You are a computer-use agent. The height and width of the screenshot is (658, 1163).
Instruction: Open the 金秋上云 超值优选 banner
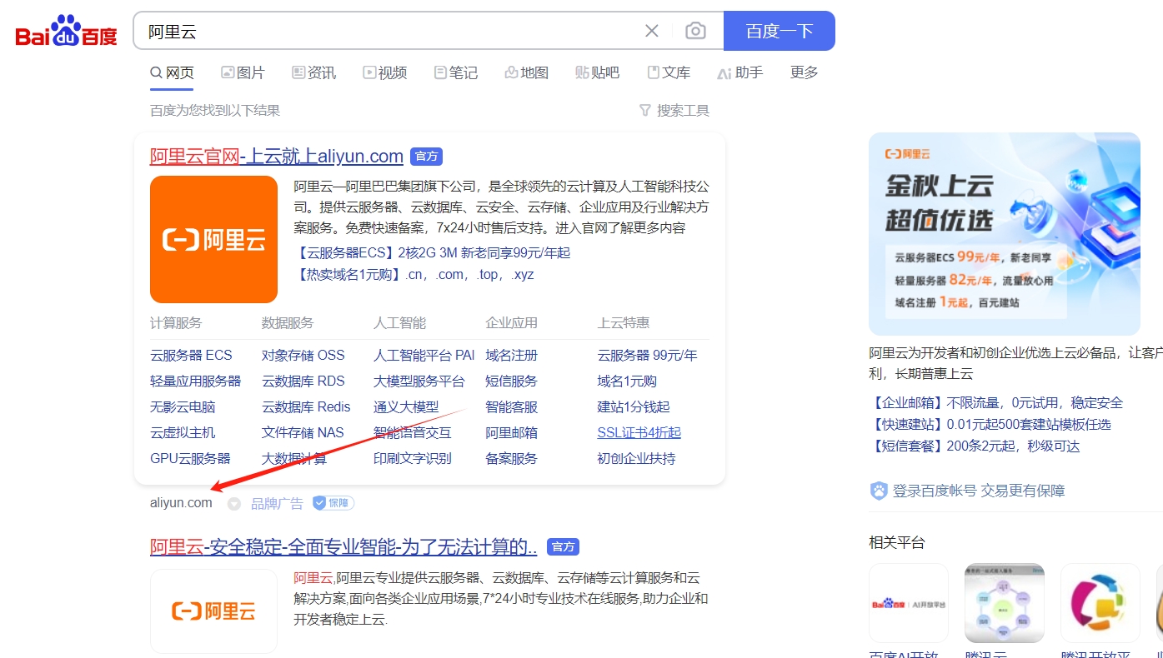coord(1005,234)
